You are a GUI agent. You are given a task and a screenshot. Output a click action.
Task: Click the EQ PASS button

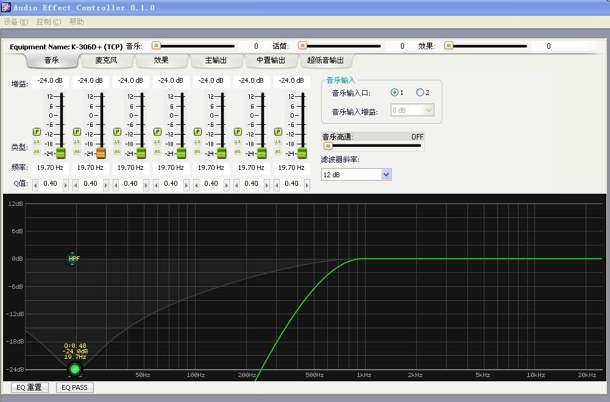(x=75, y=387)
